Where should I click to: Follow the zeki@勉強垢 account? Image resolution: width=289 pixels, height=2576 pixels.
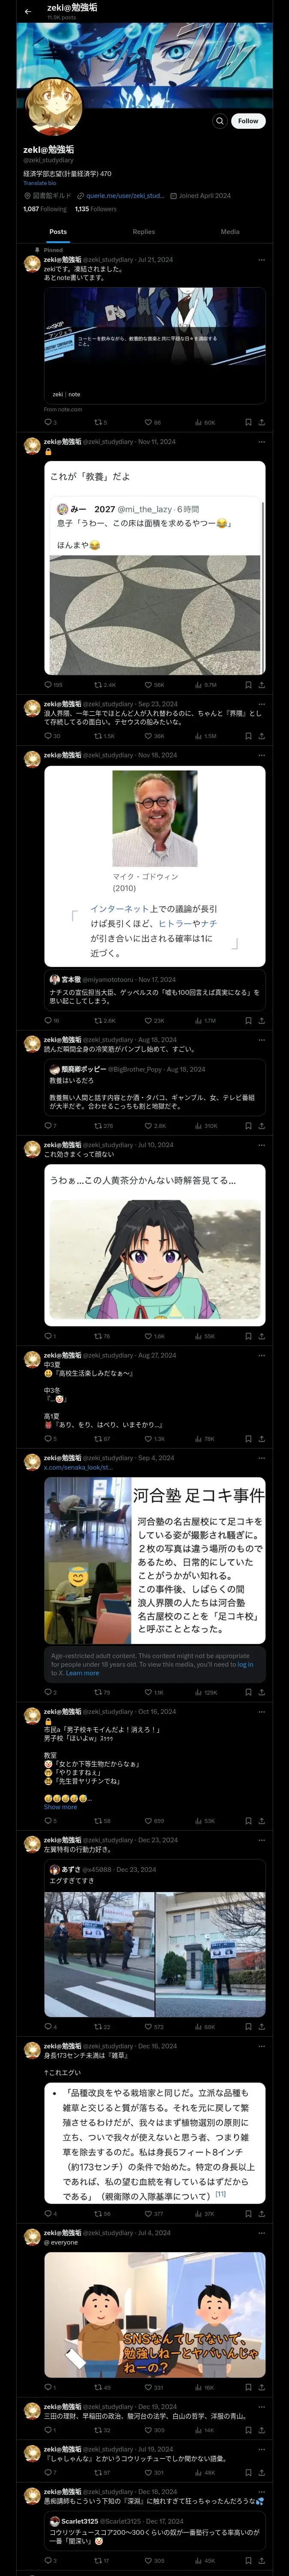click(248, 121)
